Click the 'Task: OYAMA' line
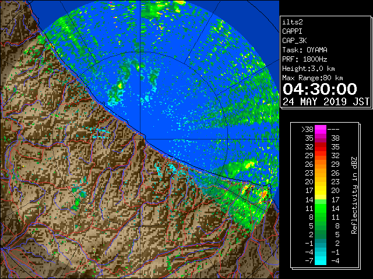373x279 pixels. pos(305,50)
